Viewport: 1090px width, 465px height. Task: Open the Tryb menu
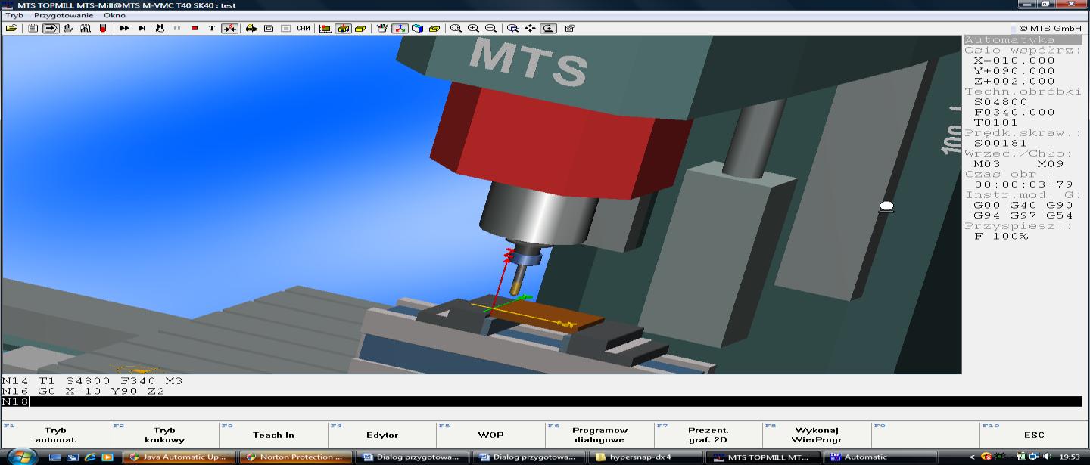tap(14, 15)
